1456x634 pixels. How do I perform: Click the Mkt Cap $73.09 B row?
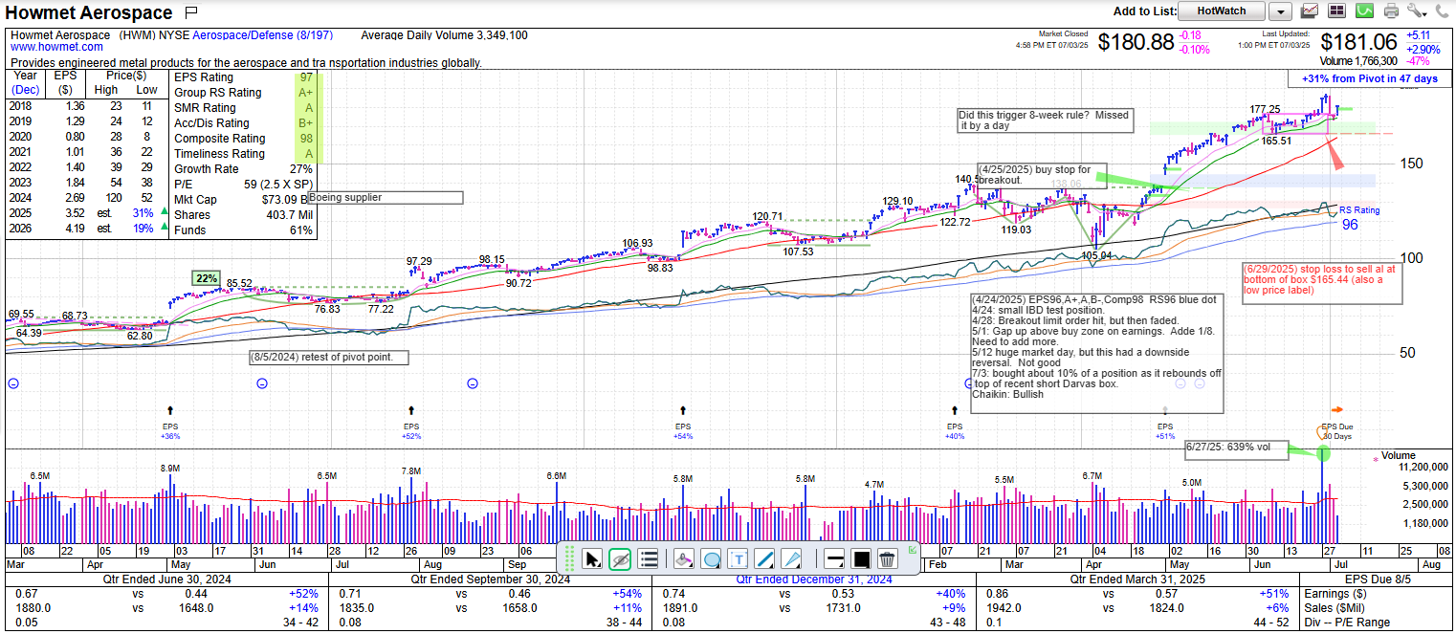(x=243, y=200)
